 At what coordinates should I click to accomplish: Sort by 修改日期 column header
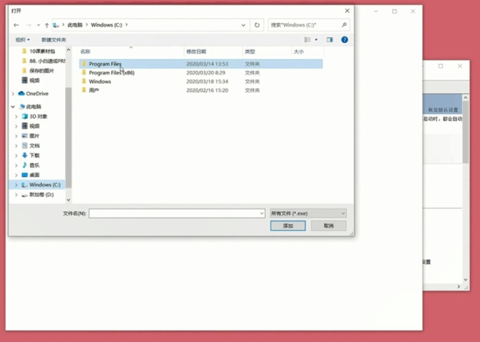196,52
